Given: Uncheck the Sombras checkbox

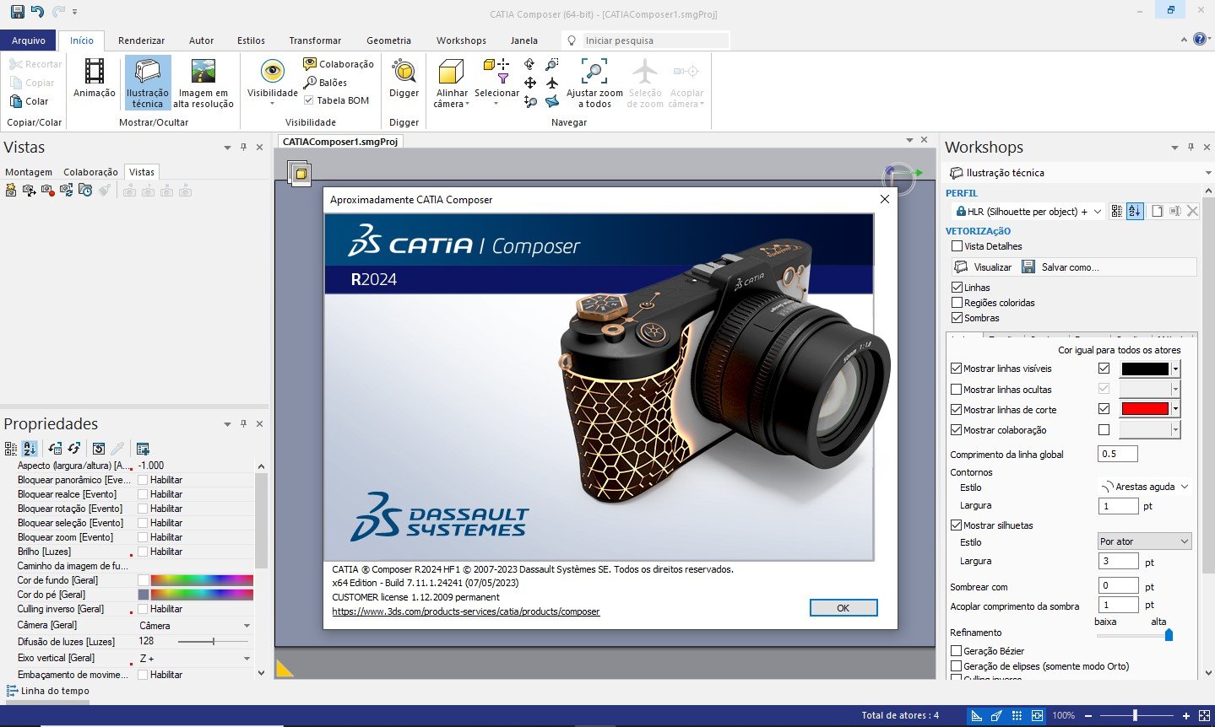Looking at the screenshot, I should [957, 318].
